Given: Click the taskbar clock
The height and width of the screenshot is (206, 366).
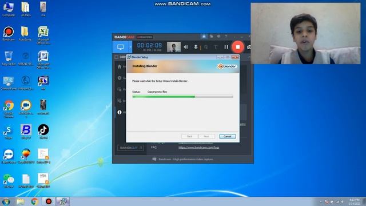Looking at the screenshot, I should [x=355, y=201].
